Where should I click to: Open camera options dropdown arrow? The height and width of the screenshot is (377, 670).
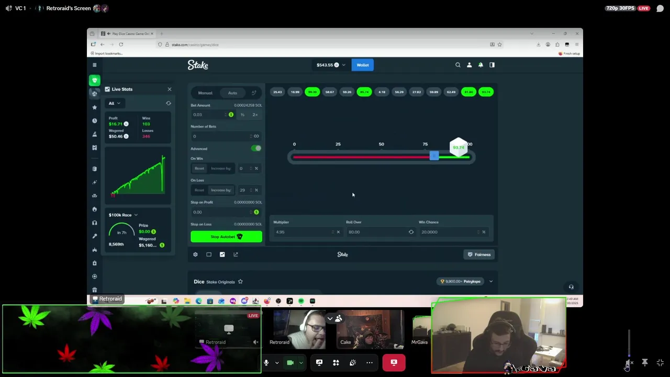[301, 362]
